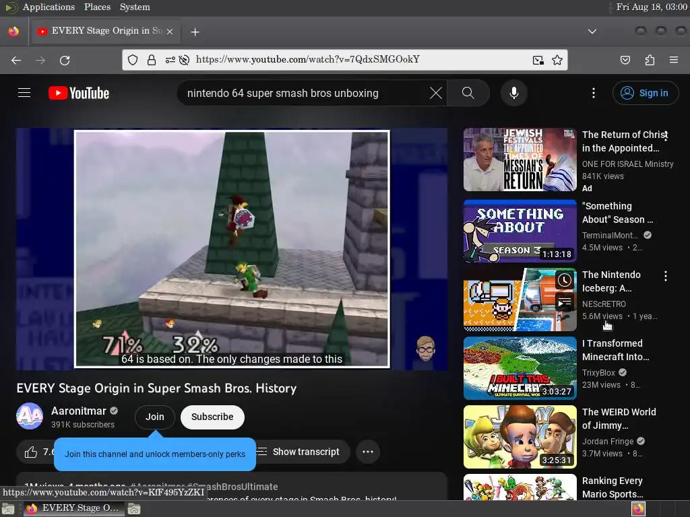View site security padlock info

pos(152,60)
